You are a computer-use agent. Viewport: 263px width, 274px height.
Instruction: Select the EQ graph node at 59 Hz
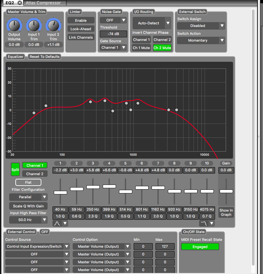point(46,106)
